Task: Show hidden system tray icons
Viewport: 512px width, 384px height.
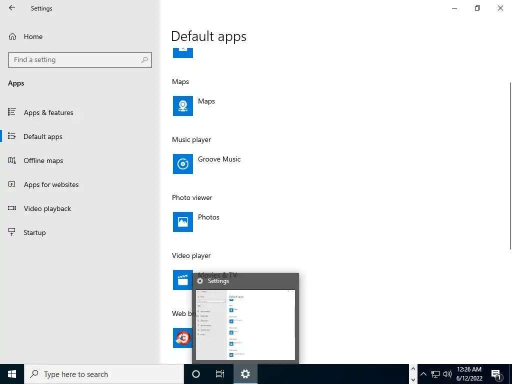Action: [423, 374]
